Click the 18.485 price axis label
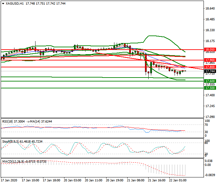This screenshot has height=184, width=217. (x=210, y=19)
